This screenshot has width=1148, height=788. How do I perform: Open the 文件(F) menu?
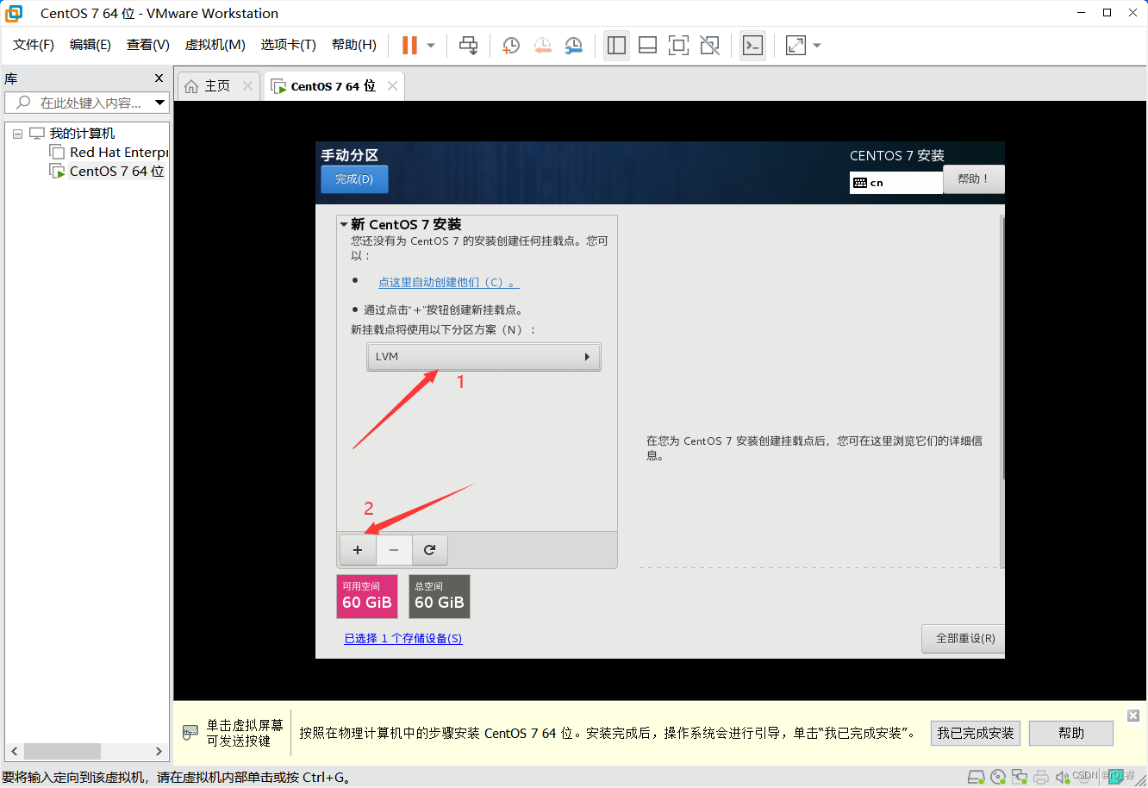(34, 45)
